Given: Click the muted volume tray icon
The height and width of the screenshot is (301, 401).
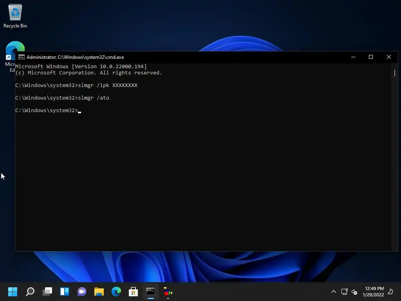Looking at the screenshot, I should (354, 292).
